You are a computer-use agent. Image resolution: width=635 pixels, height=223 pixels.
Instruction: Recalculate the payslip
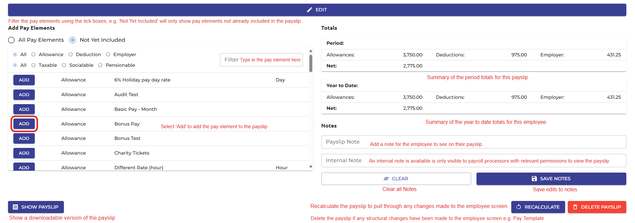point(538,207)
